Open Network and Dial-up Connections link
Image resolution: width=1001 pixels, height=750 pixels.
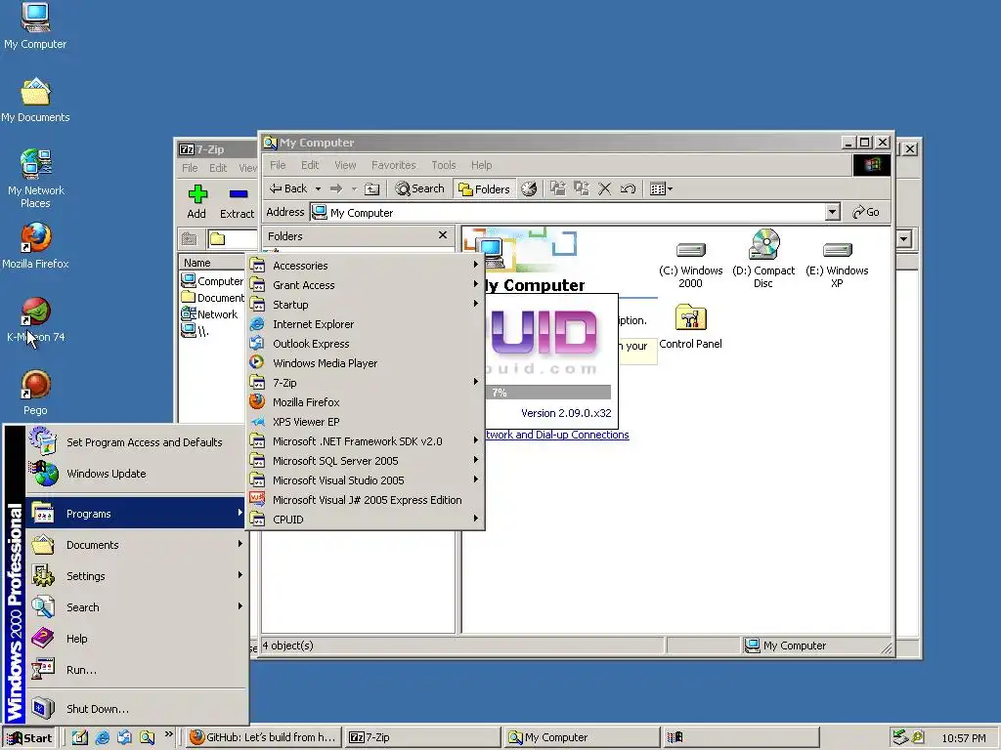click(557, 435)
